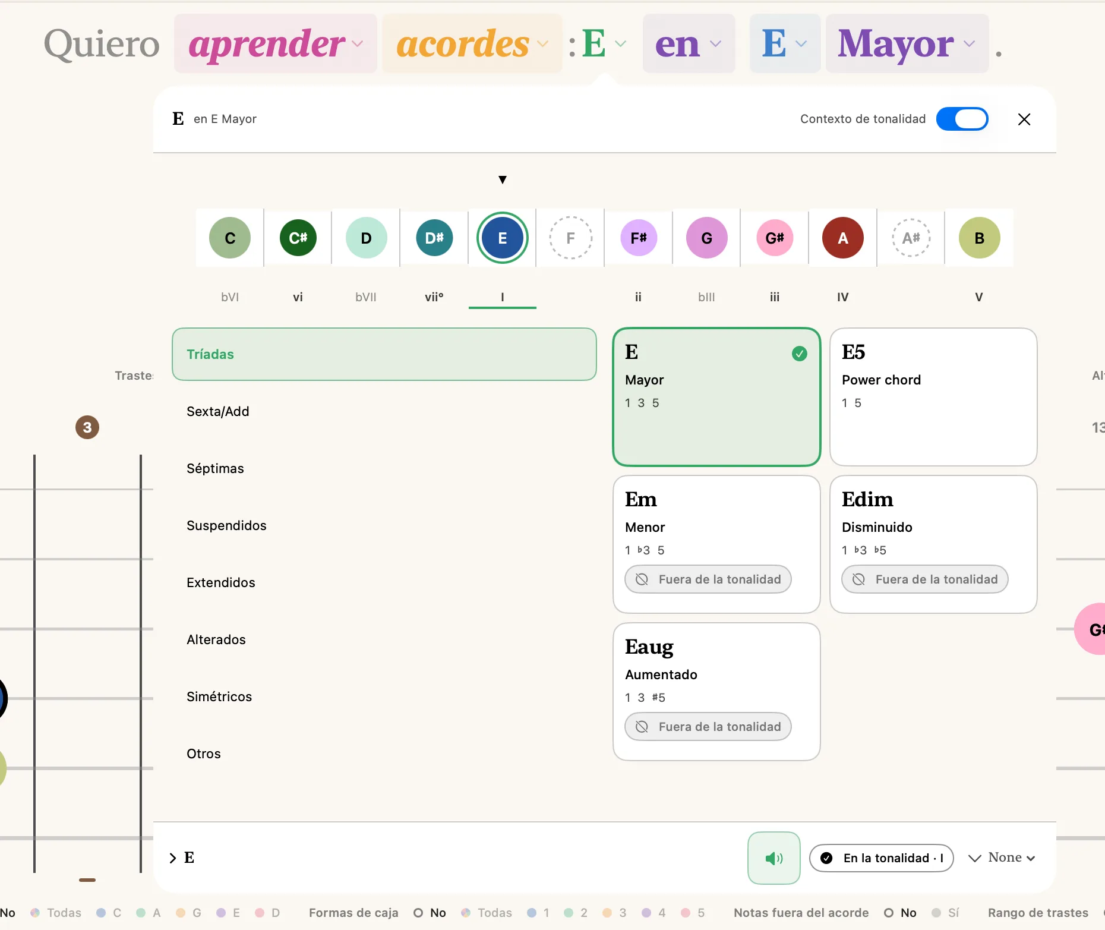Select the E root note circle

[503, 238]
